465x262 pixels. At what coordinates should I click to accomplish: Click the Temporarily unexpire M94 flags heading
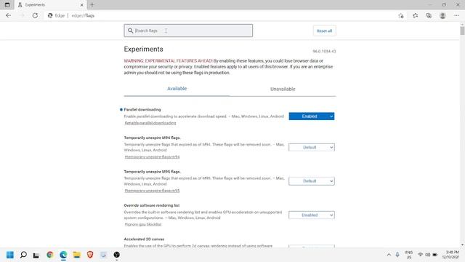point(152,138)
